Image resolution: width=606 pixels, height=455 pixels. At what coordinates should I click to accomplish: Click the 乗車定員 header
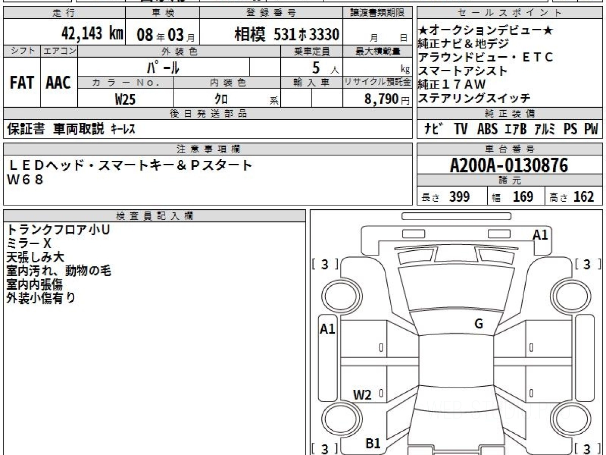pos(312,51)
